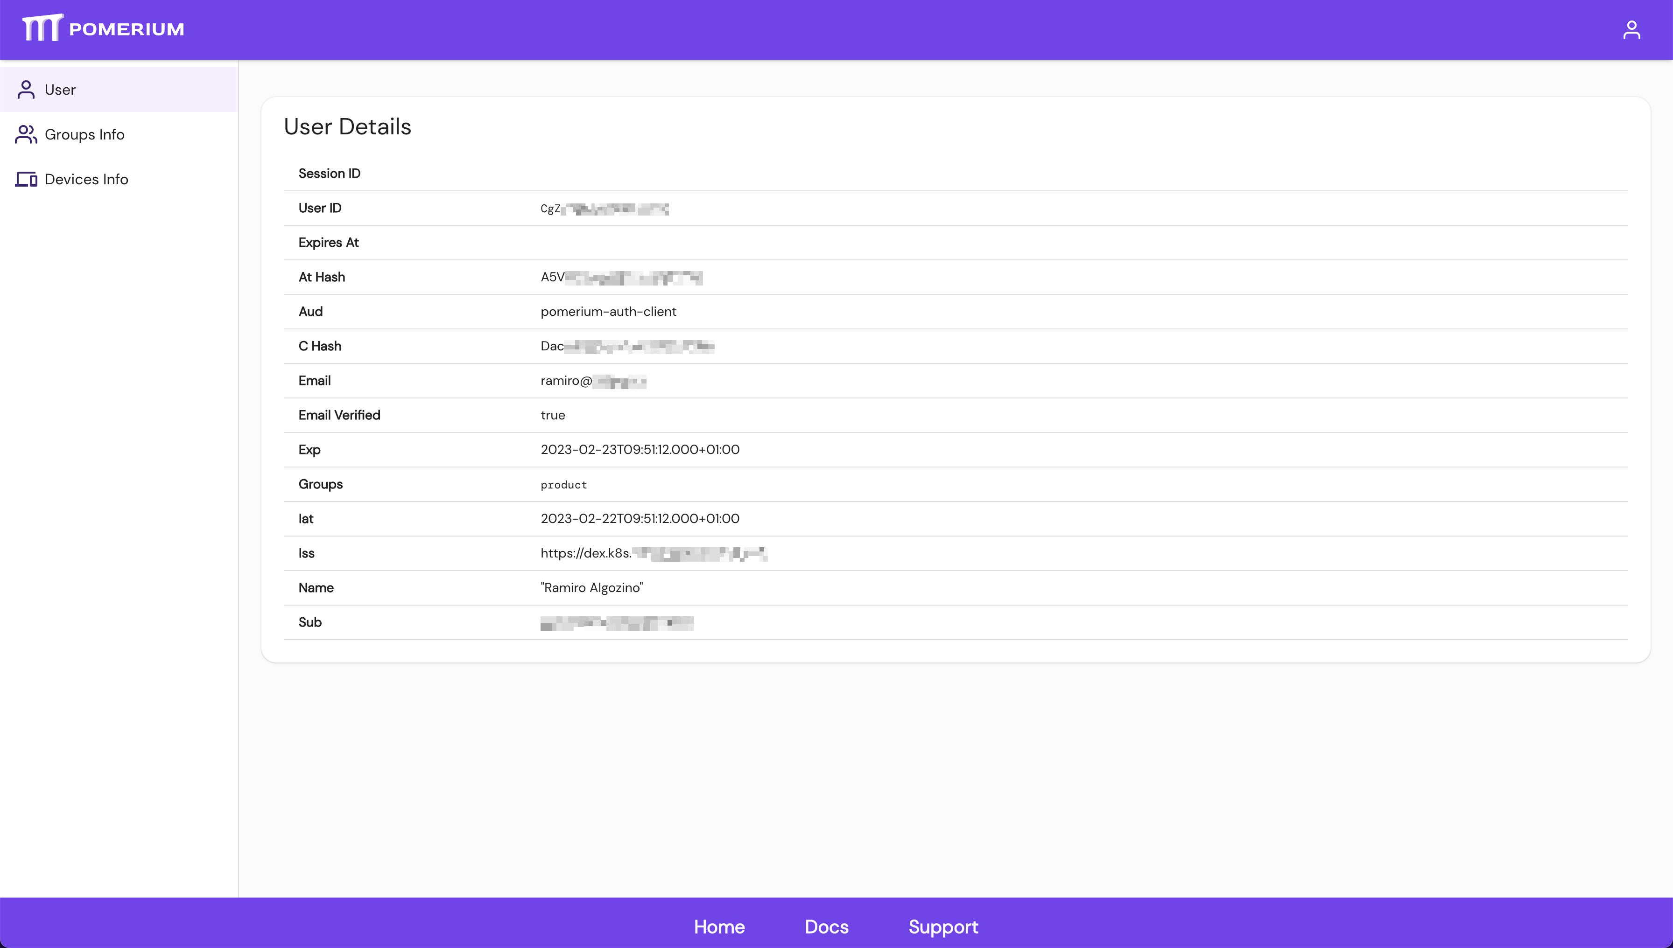Go to Devices Info in the sidebar
1673x948 pixels.
pyautogui.click(x=86, y=179)
